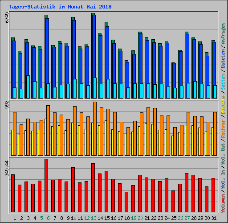Click the y-axis value 345.44

point(7,168)
